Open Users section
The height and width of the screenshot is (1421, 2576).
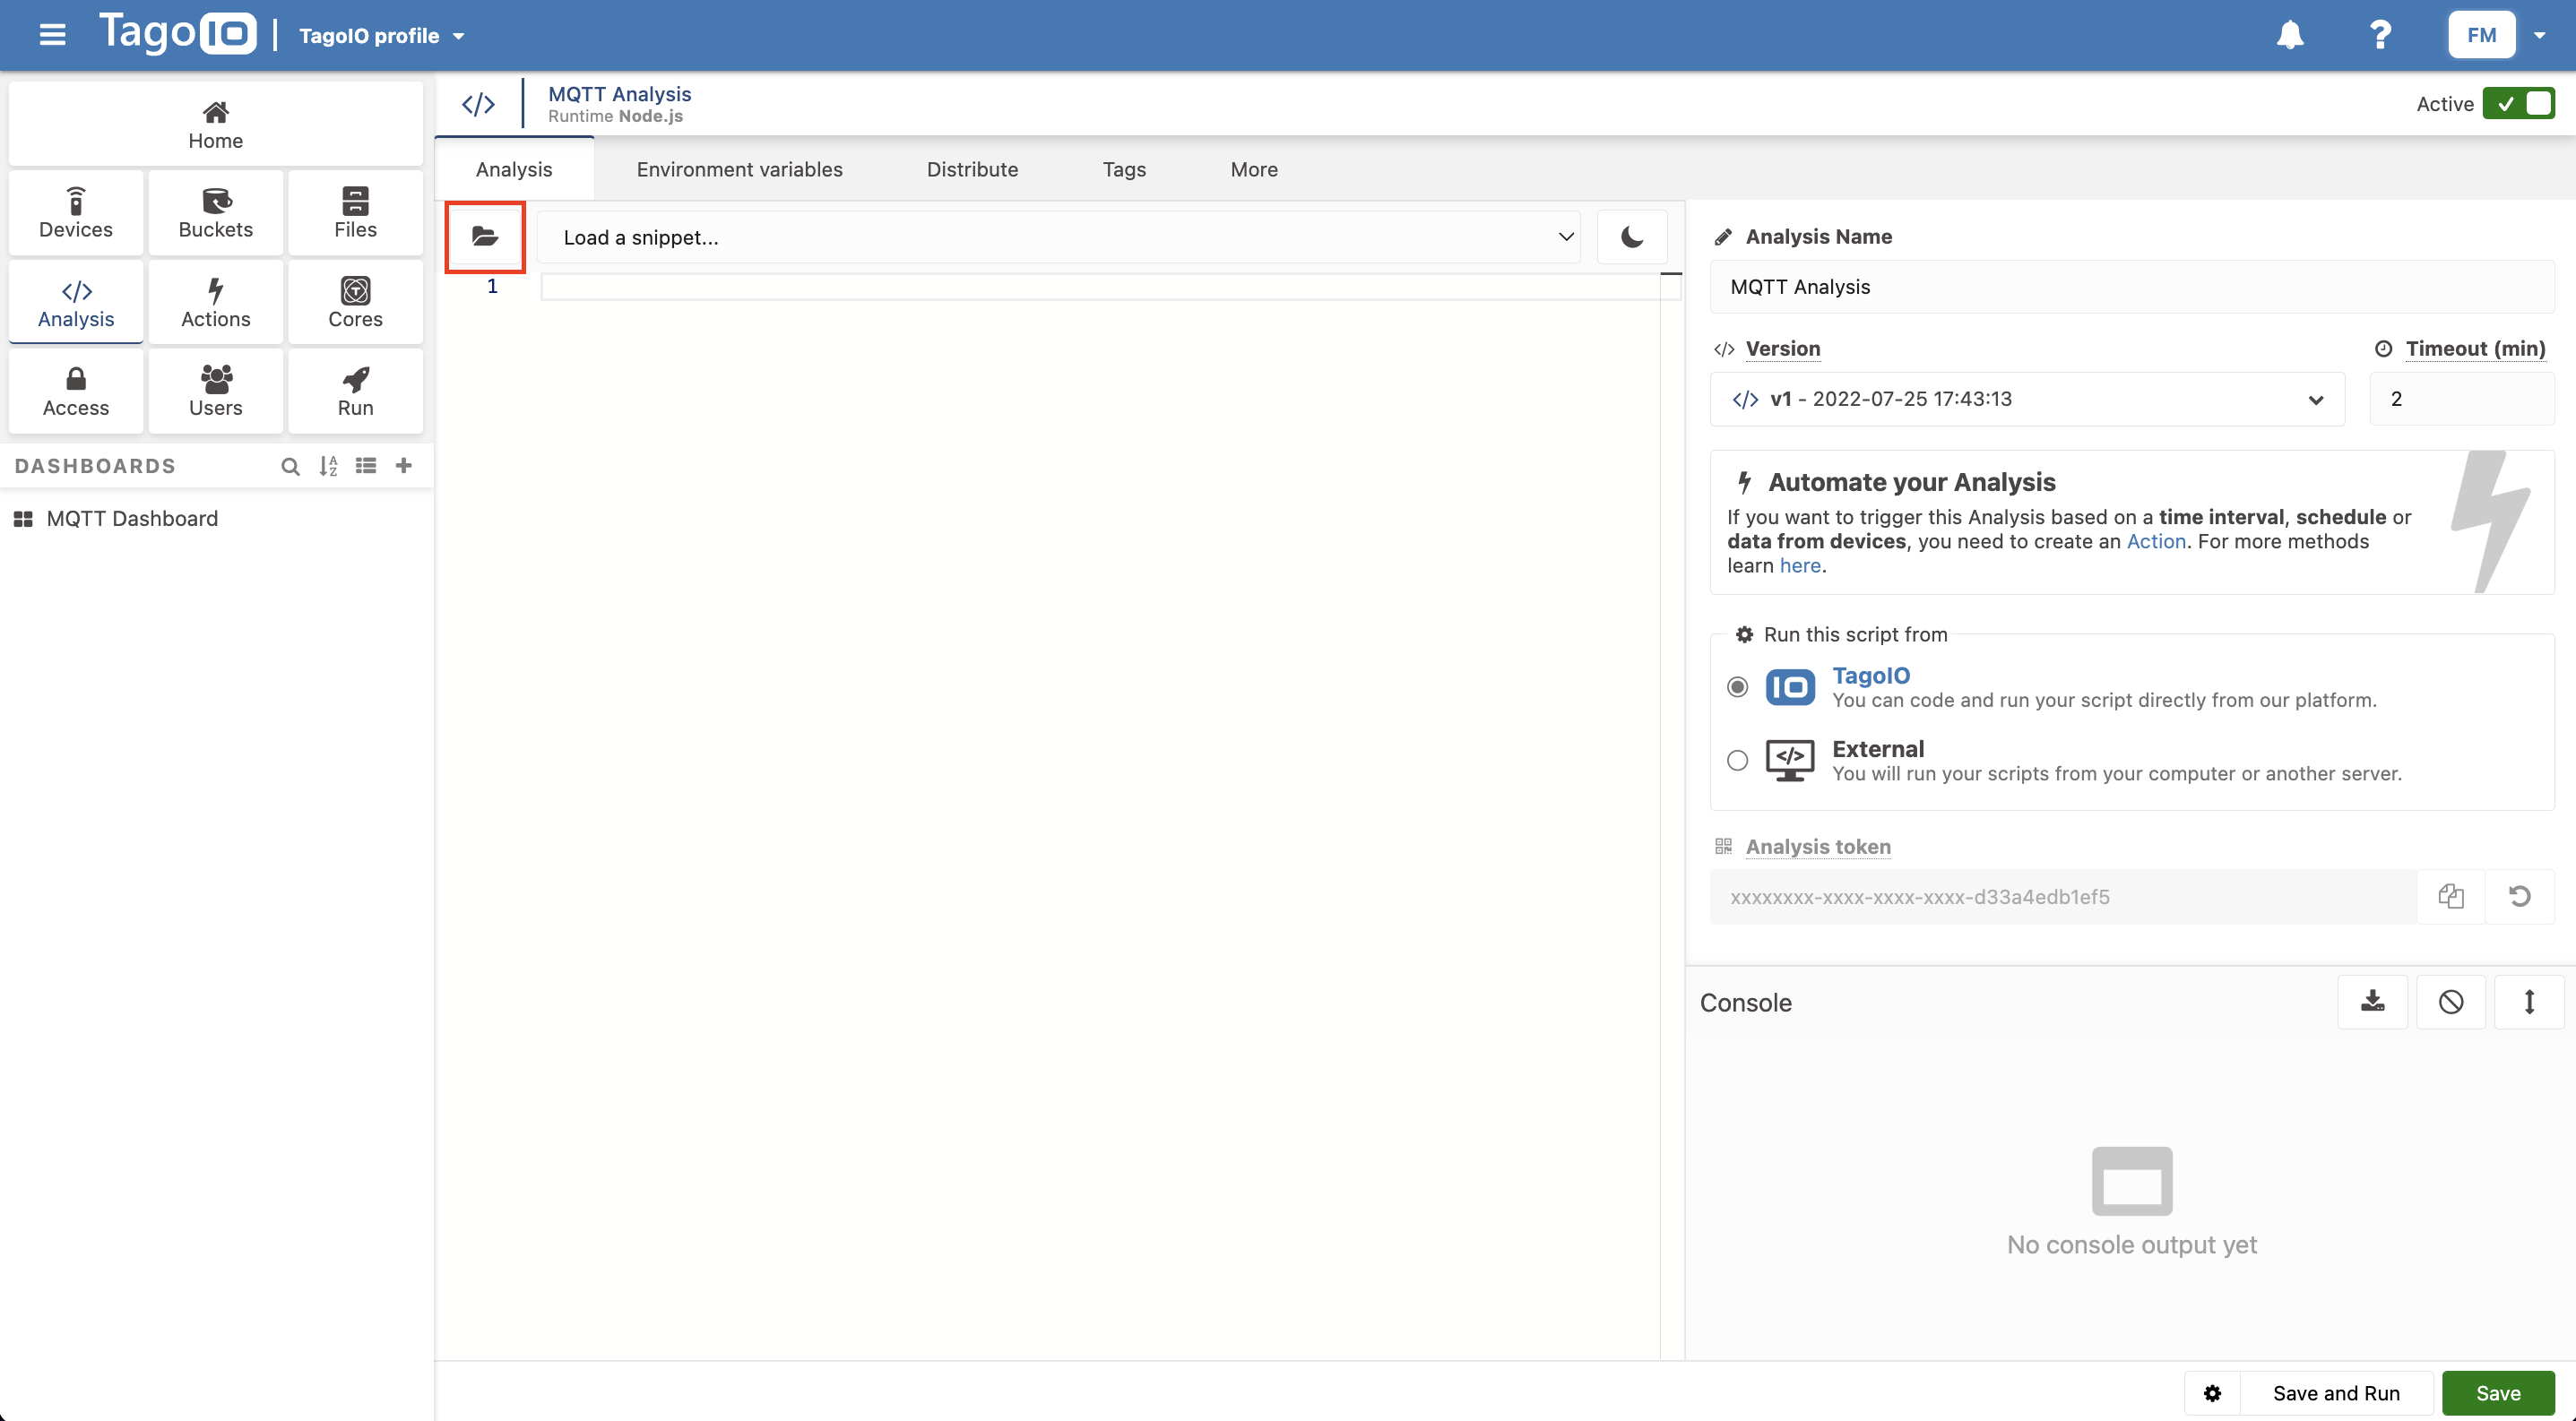(216, 391)
